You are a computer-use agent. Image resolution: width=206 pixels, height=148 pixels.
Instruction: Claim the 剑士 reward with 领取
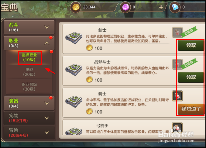[191, 45]
